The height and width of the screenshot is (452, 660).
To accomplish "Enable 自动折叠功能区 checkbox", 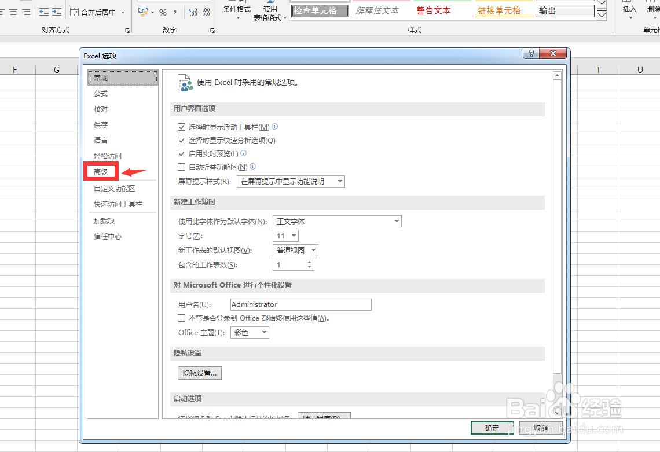I will tap(181, 167).
